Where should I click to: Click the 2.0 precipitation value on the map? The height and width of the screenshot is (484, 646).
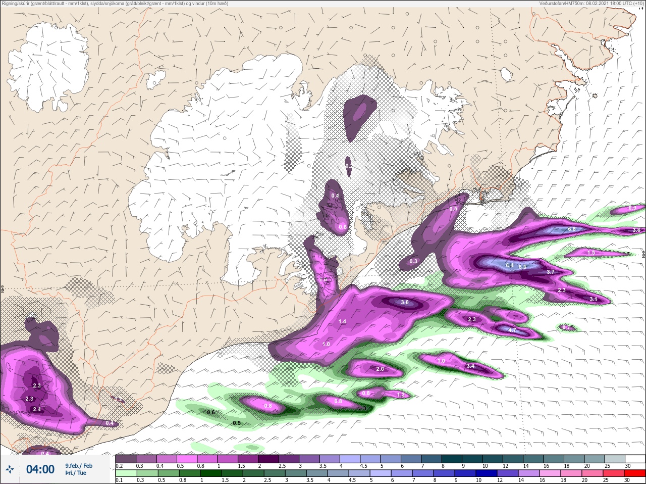[x=380, y=369]
